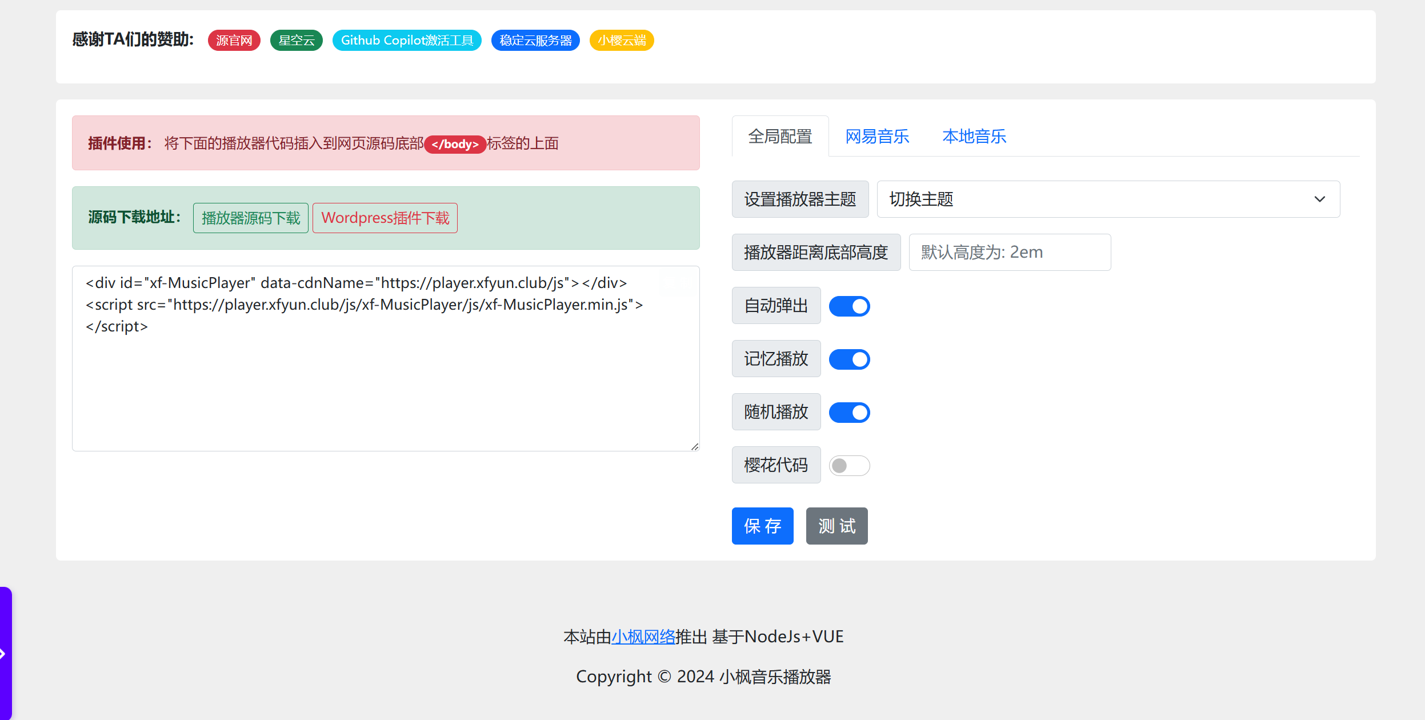Switch to the 网易音乐 tab

[877, 137]
